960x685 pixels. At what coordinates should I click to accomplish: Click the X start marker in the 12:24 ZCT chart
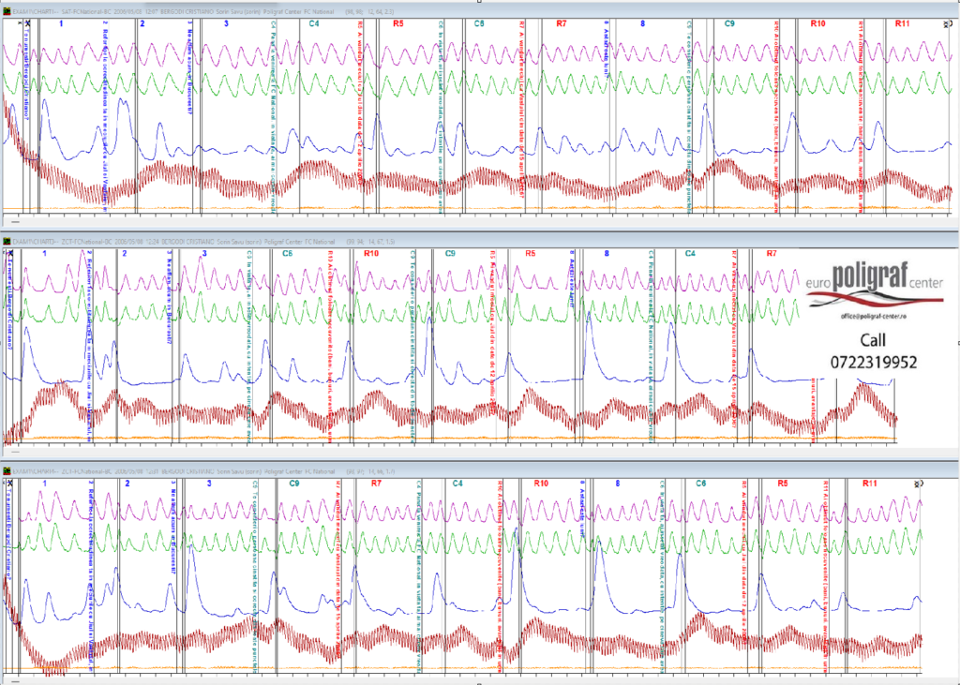(x=11, y=253)
